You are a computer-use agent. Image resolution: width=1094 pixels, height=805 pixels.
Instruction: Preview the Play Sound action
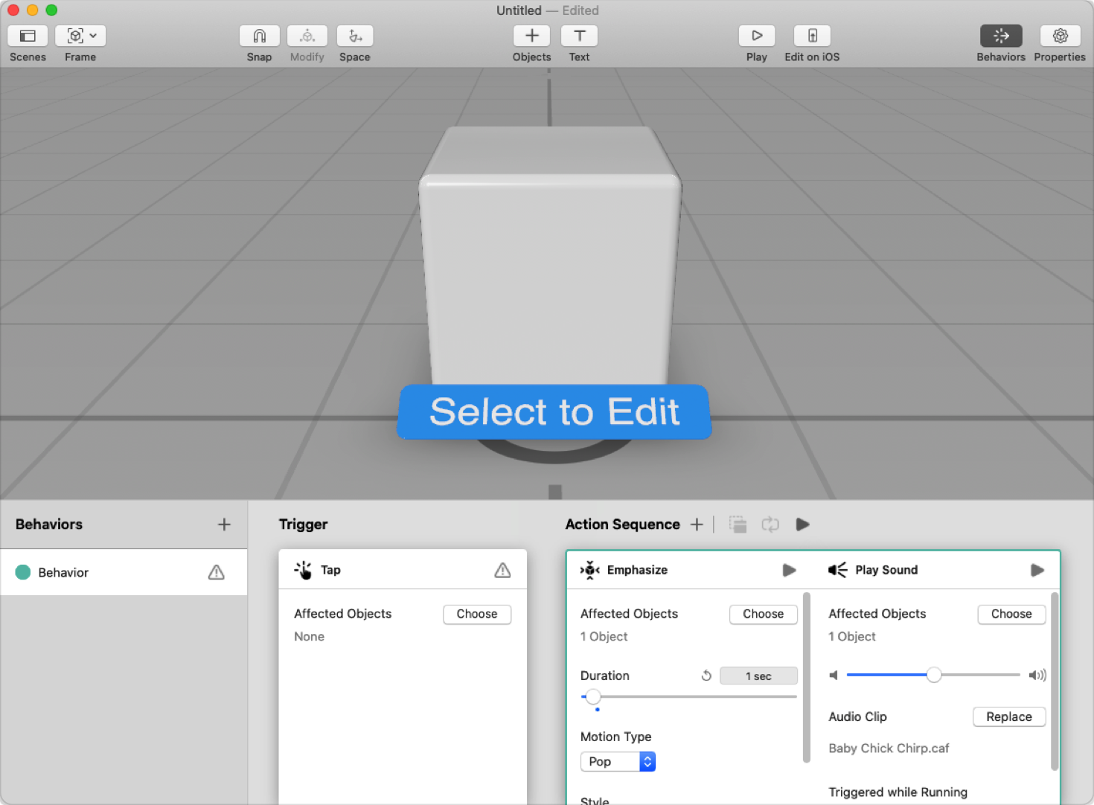(1037, 570)
